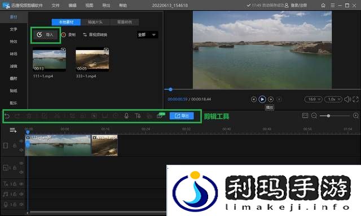Open the 文件 menu
The height and width of the screenshot is (216, 361).
55,5
